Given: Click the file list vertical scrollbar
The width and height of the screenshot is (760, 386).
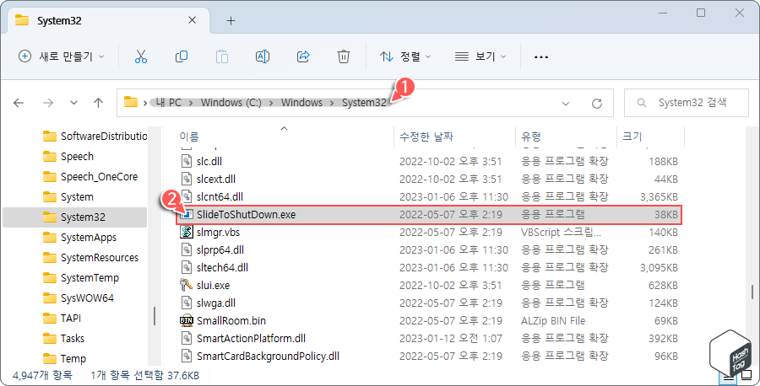Looking at the screenshot, I should point(752,292).
